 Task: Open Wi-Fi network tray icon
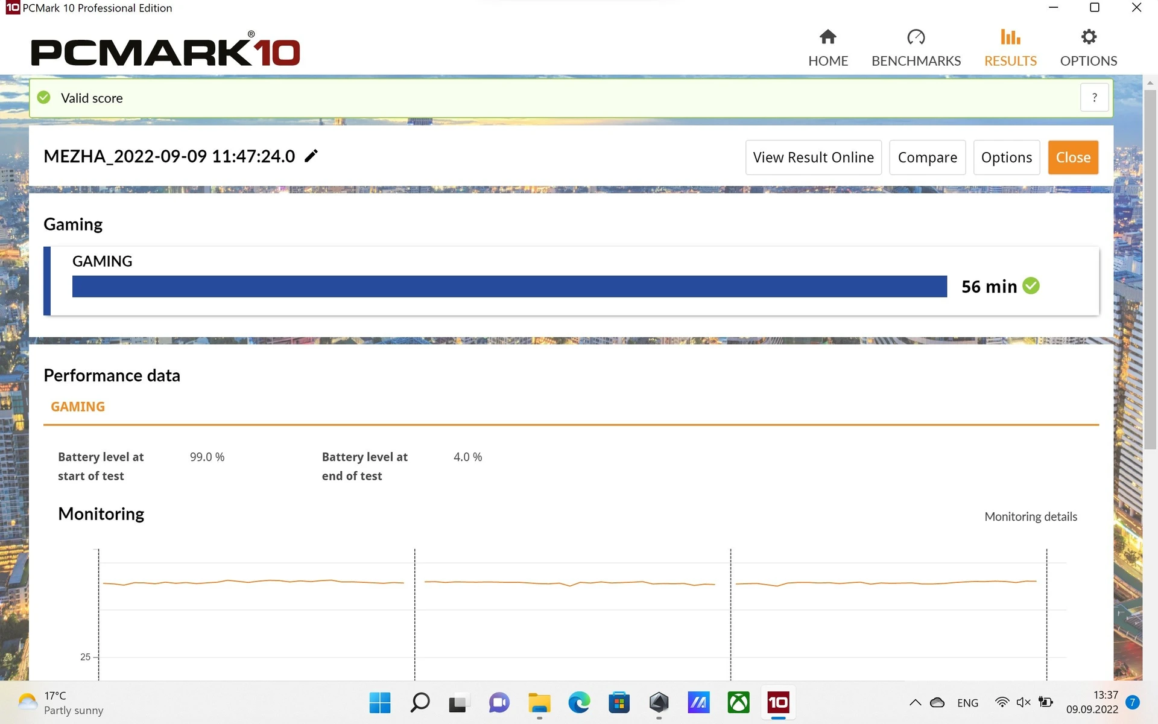[1002, 702]
